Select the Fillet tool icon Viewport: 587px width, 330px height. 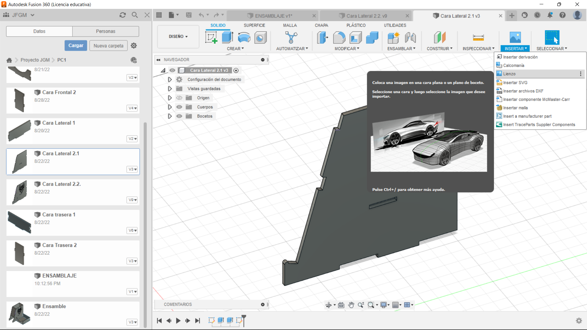pos(339,38)
